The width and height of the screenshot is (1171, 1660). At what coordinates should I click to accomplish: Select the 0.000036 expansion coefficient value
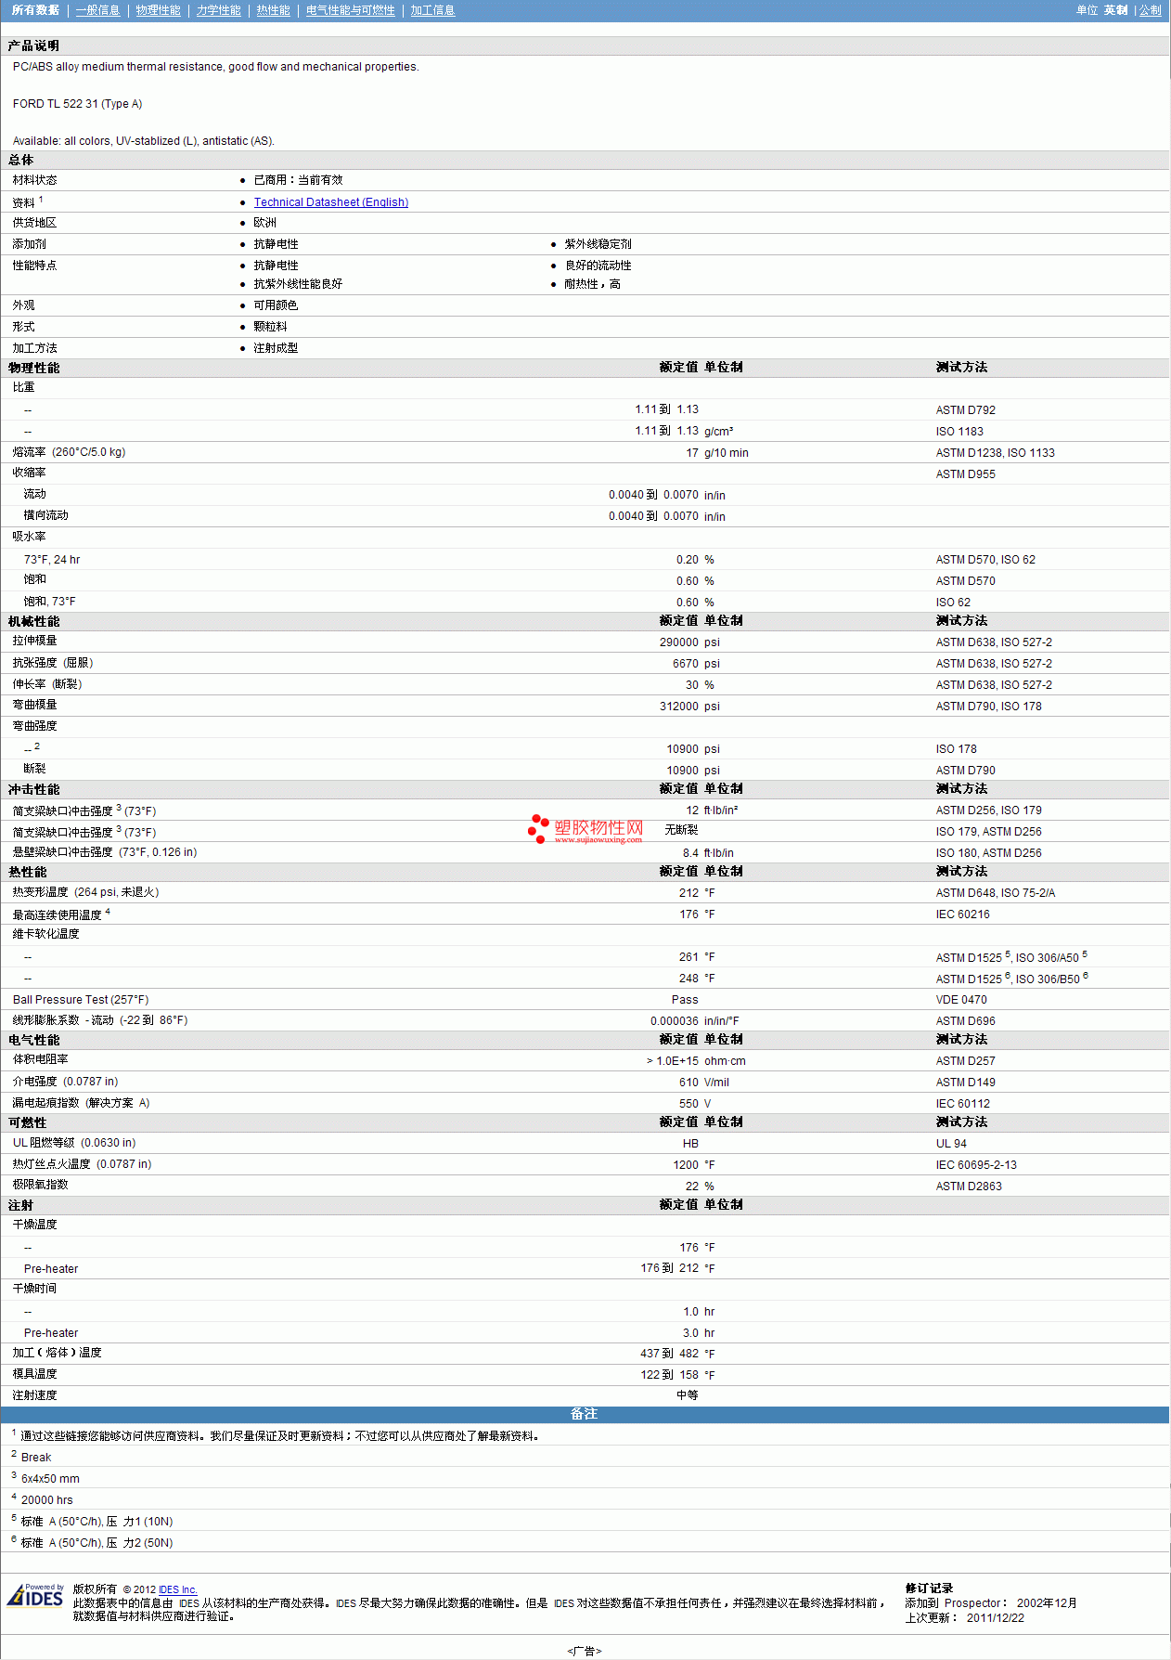tap(675, 1021)
